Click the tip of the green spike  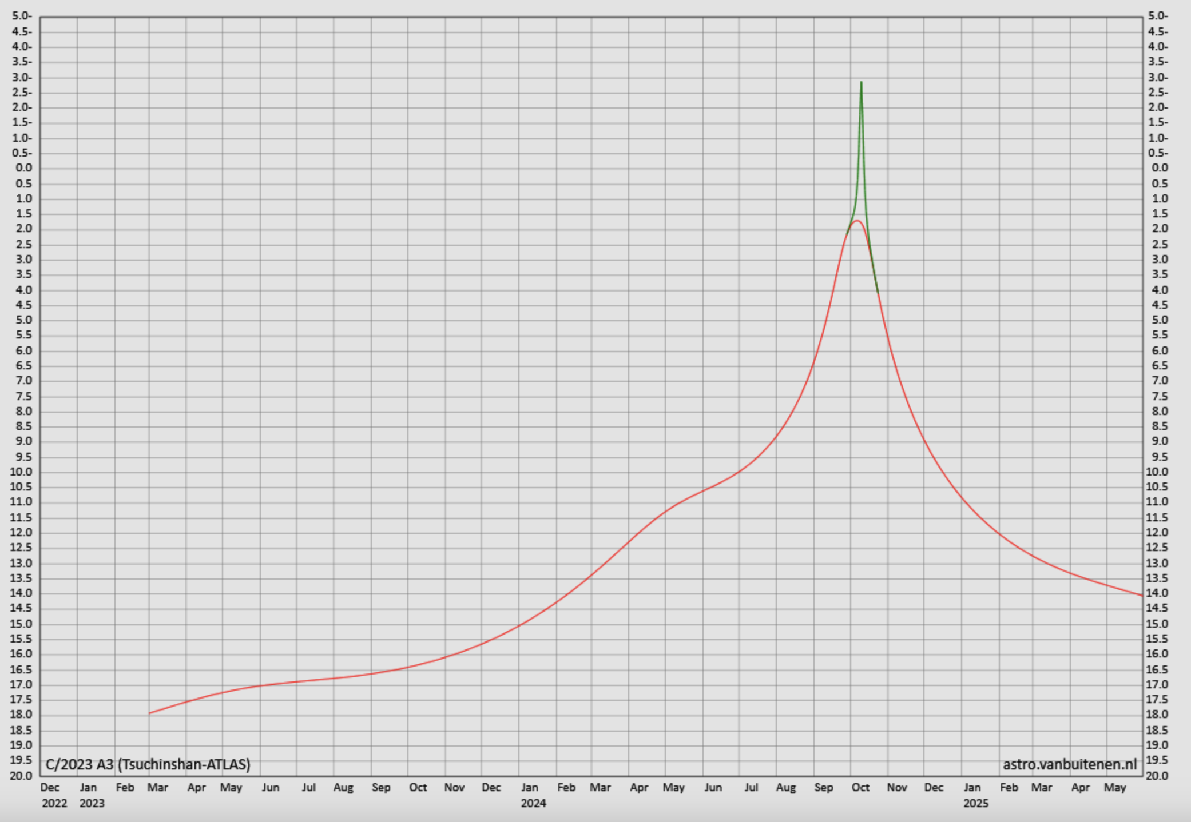coord(861,82)
